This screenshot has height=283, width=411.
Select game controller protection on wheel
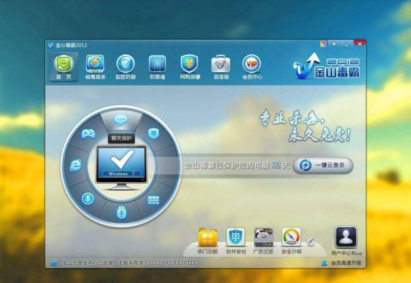[89, 134]
